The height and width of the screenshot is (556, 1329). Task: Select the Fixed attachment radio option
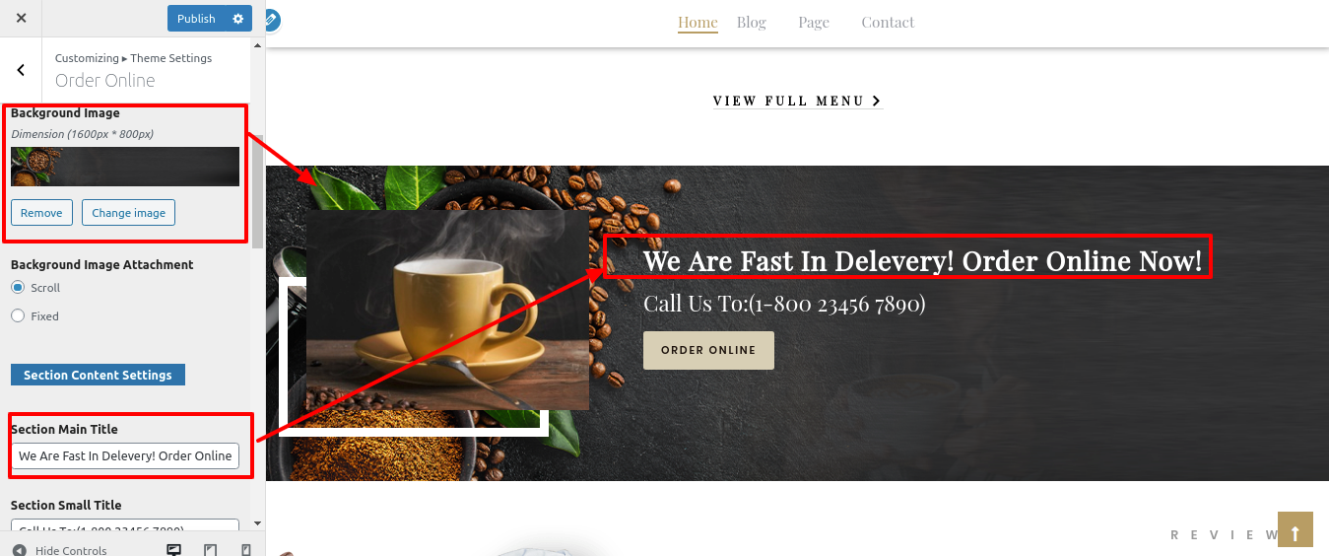(18, 316)
